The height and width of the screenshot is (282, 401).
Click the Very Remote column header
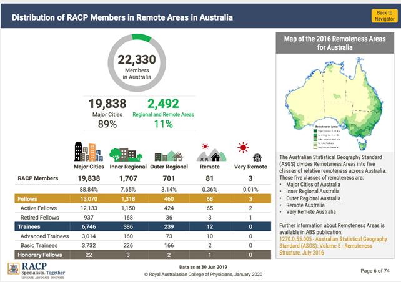250,167
